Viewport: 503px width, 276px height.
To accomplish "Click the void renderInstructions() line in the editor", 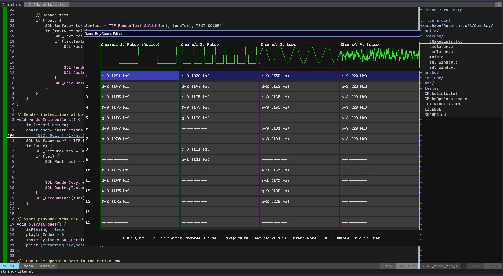I will tap(48, 120).
